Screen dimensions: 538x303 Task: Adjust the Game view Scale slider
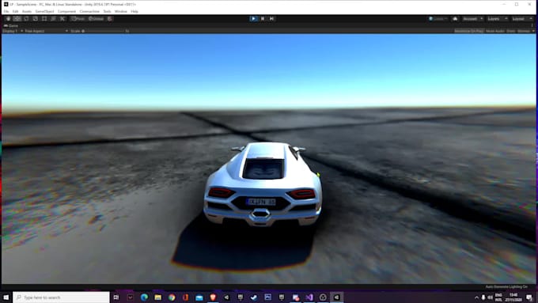click(103, 31)
